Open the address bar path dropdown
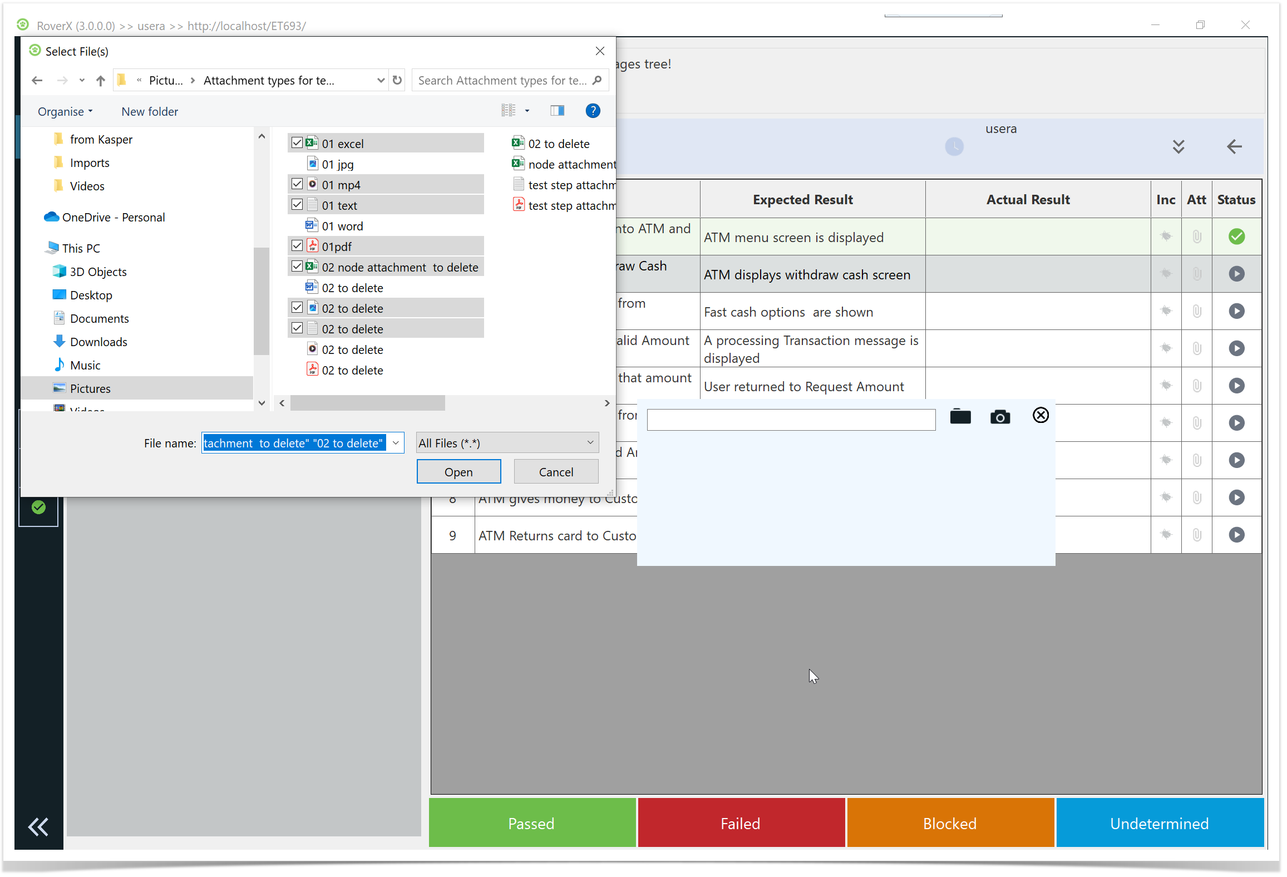 click(x=381, y=81)
